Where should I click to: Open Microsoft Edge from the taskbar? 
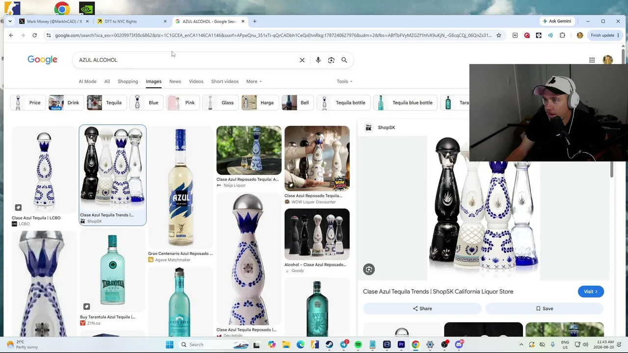pos(300,345)
